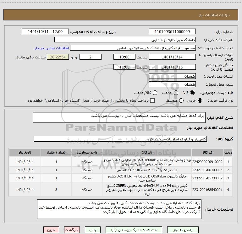Image resolution: width=242 pixels, height=234 pixels.
Task: Click the remaining time field 20:22:54
Action: [58, 57]
